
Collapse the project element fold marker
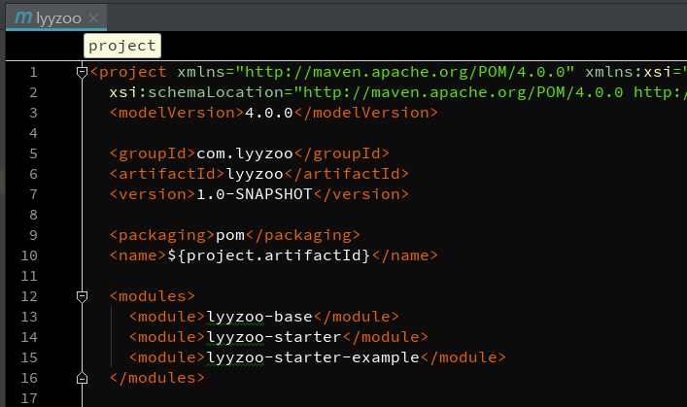click(82, 72)
